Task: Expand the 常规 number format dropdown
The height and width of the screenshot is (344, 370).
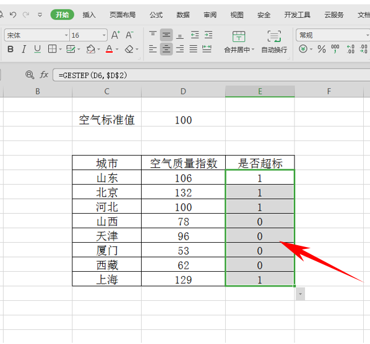Action: pos(367,35)
